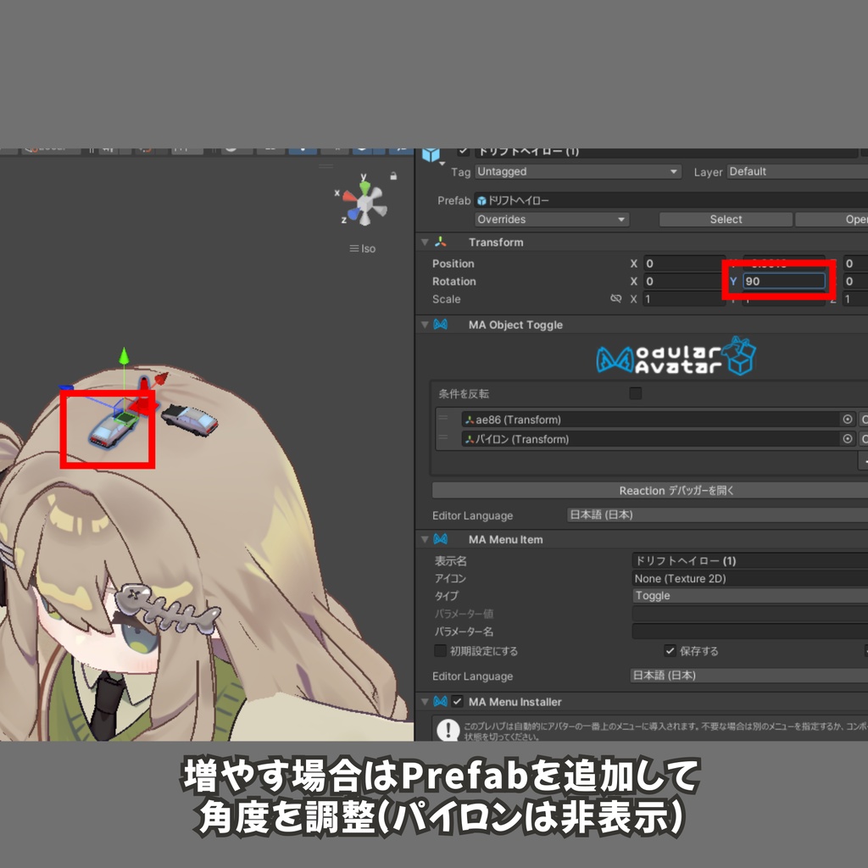Open the prefab Overrides dropdown
868x868 pixels.
coord(551,220)
